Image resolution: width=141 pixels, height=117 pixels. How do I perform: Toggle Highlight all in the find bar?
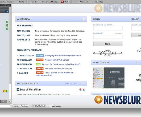[39, 106]
